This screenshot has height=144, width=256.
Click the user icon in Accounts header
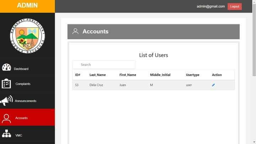pyautogui.click(x=75, y=31)
